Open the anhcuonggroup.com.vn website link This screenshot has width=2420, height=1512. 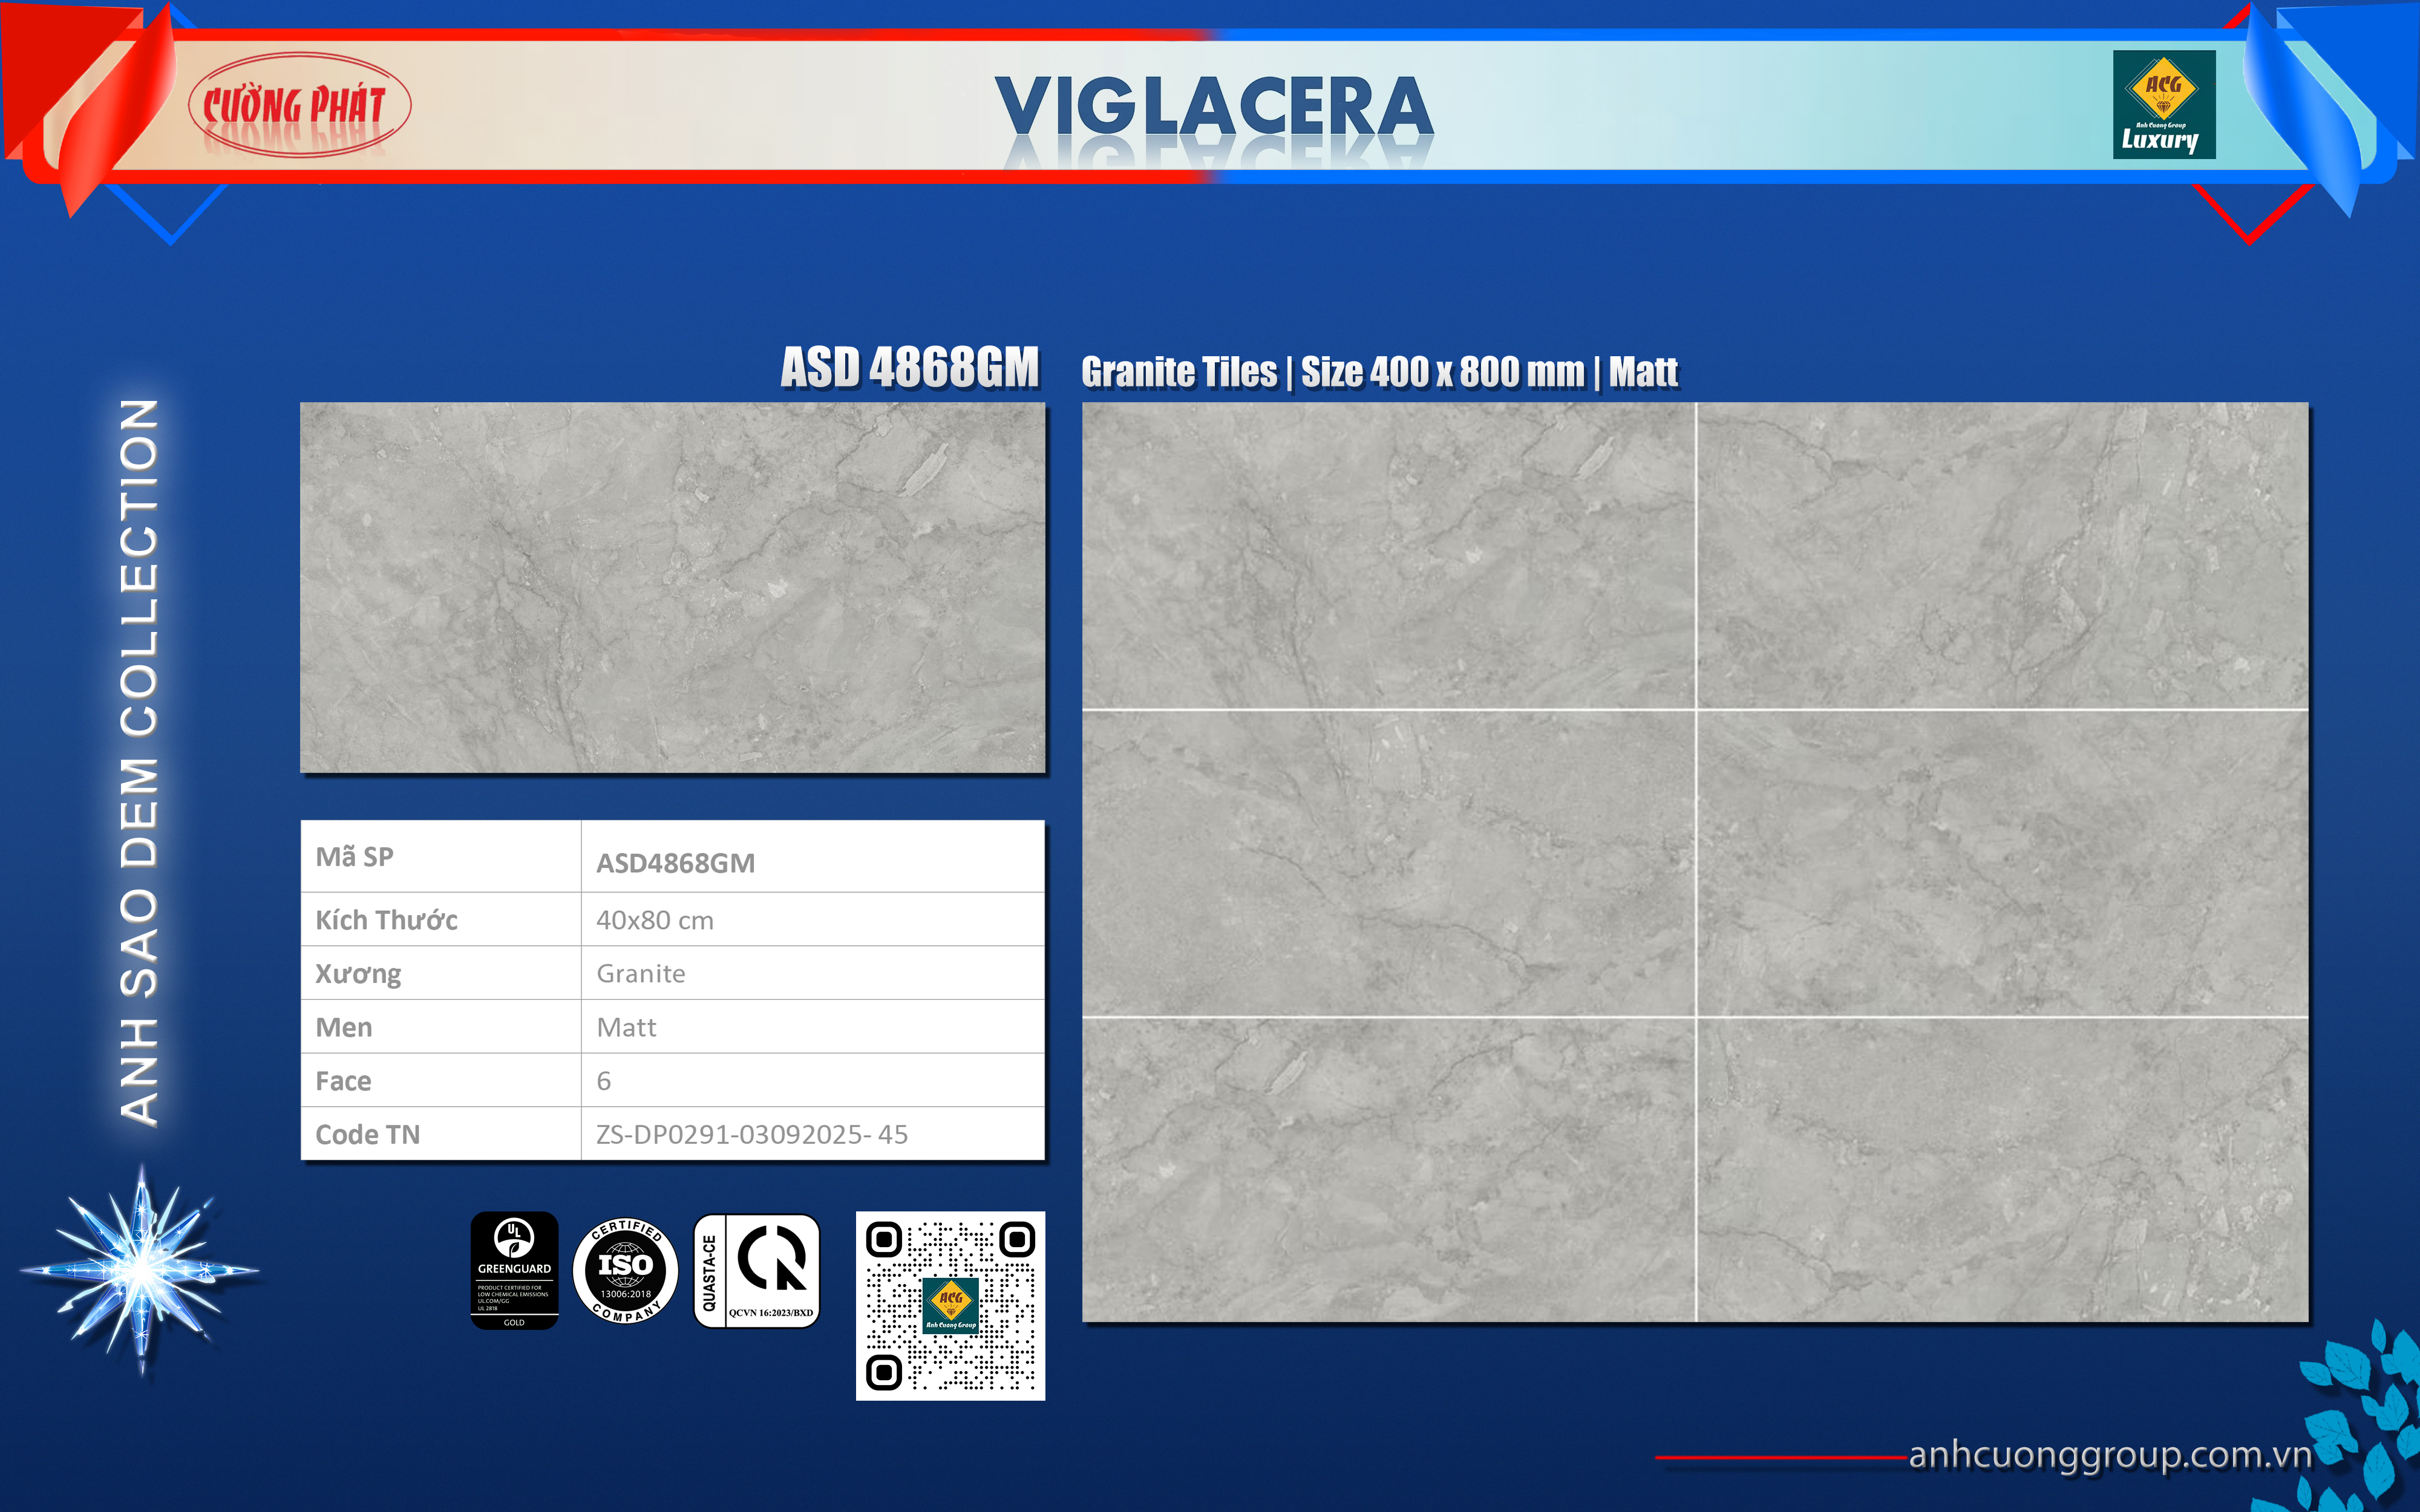[2110, 1454]
